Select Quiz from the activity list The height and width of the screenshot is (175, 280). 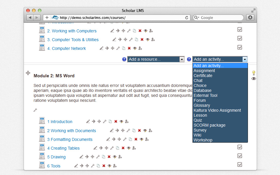tap(198, 120)
